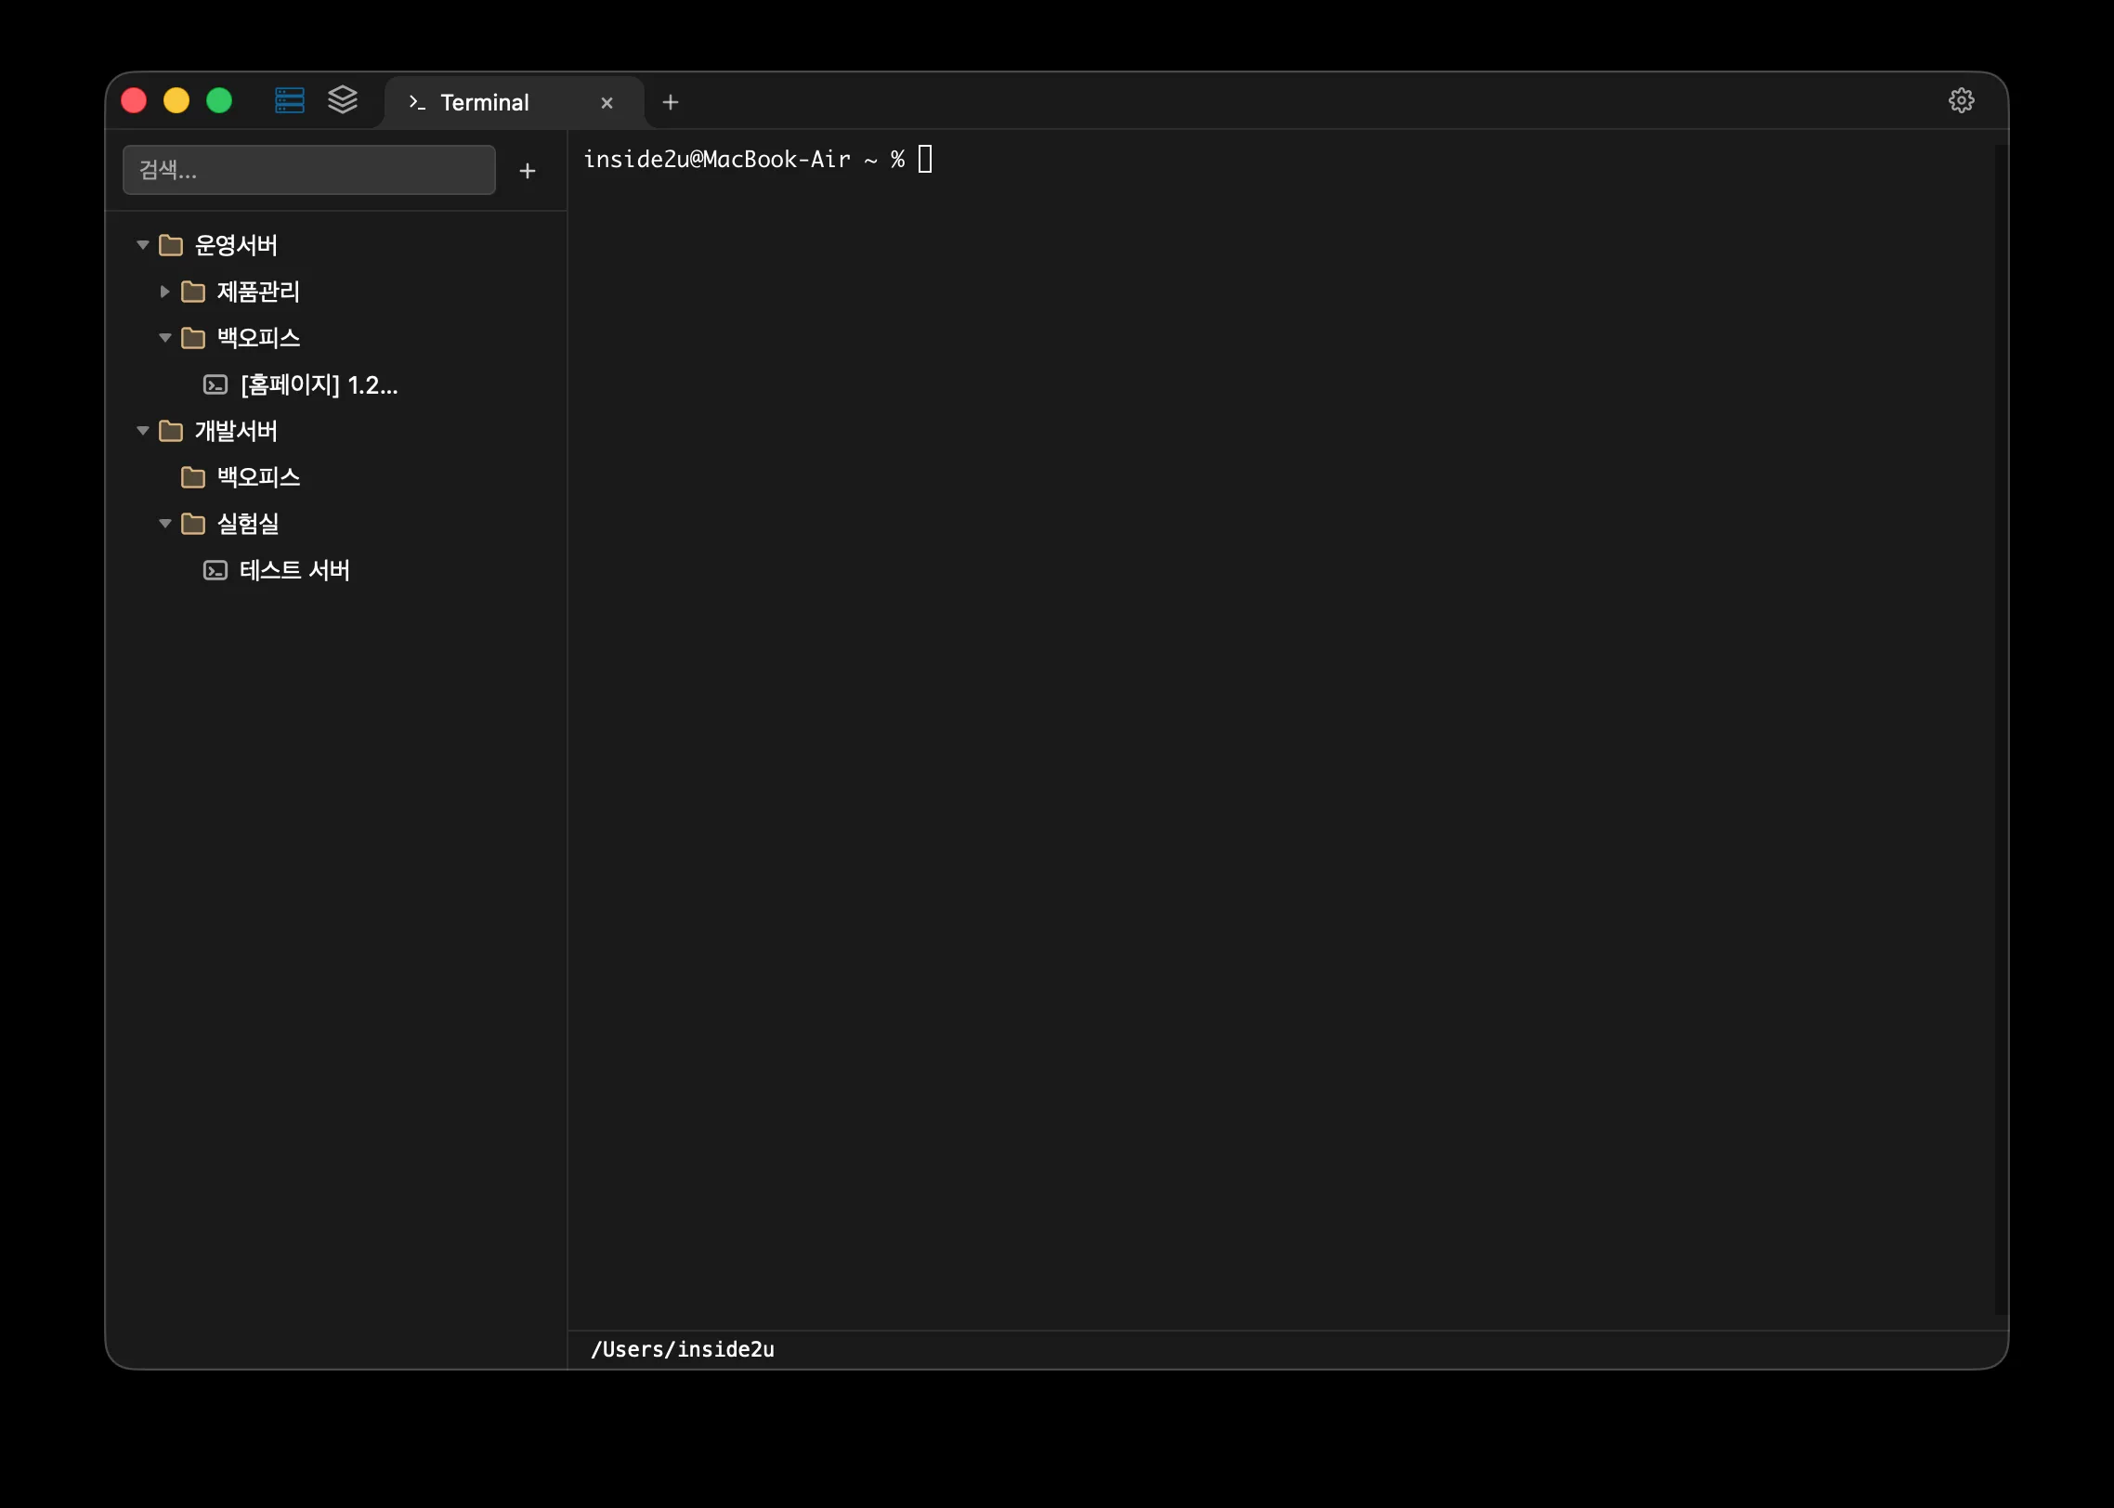Collapse the 운영서버 folder arrow

[x=143, y=245]
